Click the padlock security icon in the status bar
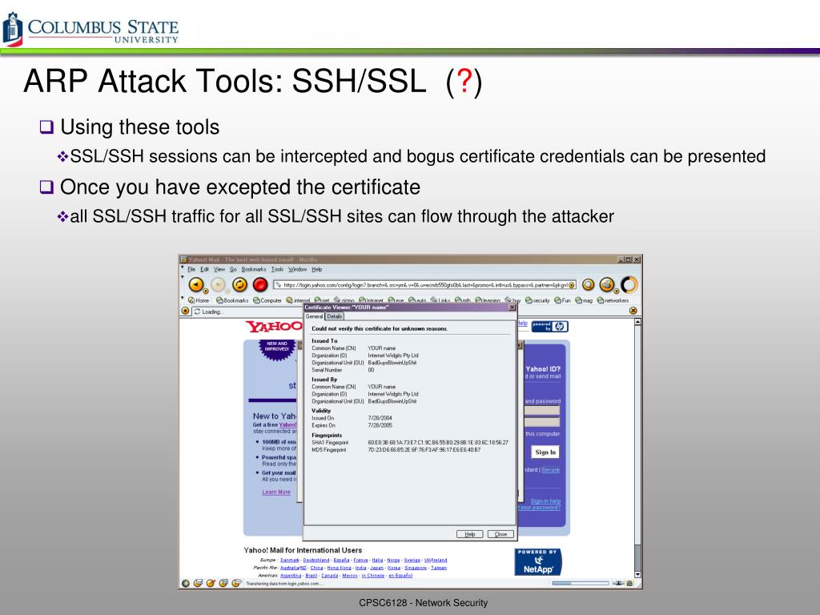Viewport: 820px width, 615px height. (x=630, y=583)
